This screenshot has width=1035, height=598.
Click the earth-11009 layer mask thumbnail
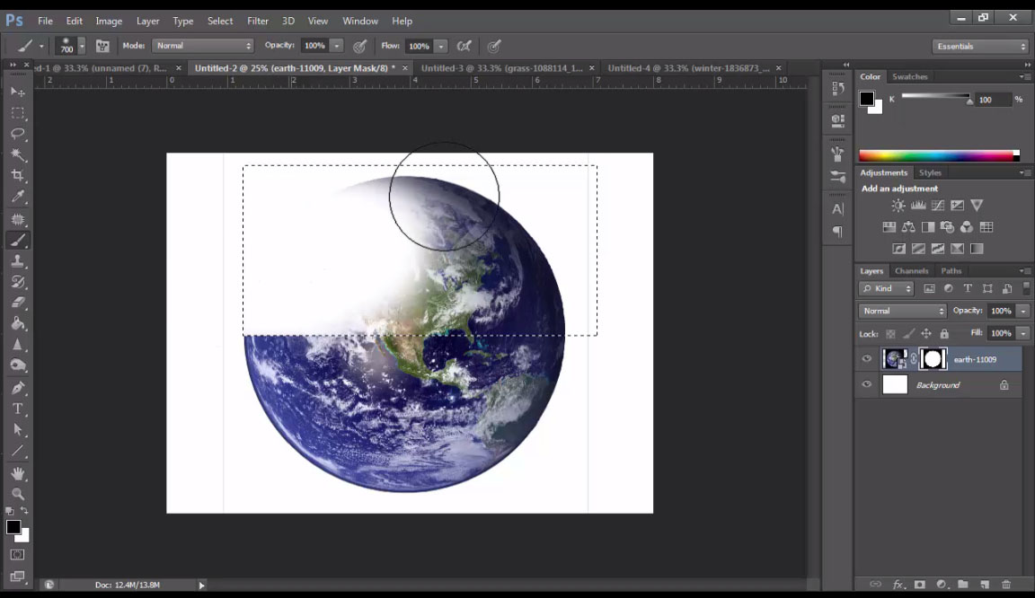[x=933, y=358]
